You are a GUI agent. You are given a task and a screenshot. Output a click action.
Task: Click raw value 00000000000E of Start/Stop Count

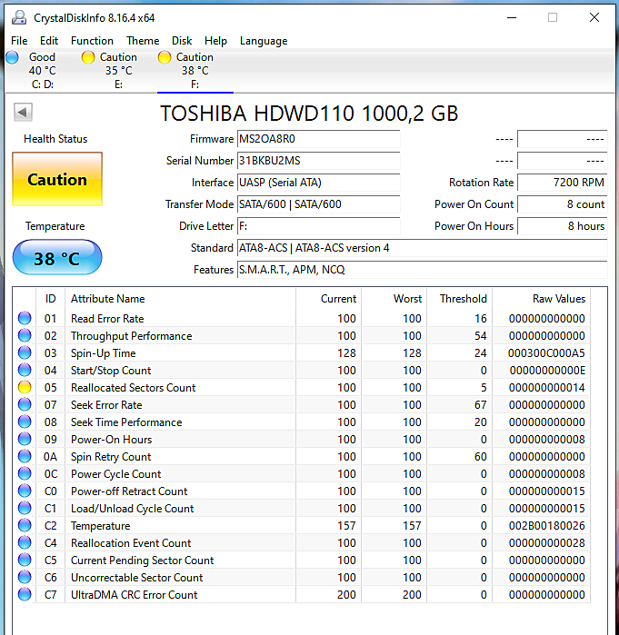tap(547, 371)
